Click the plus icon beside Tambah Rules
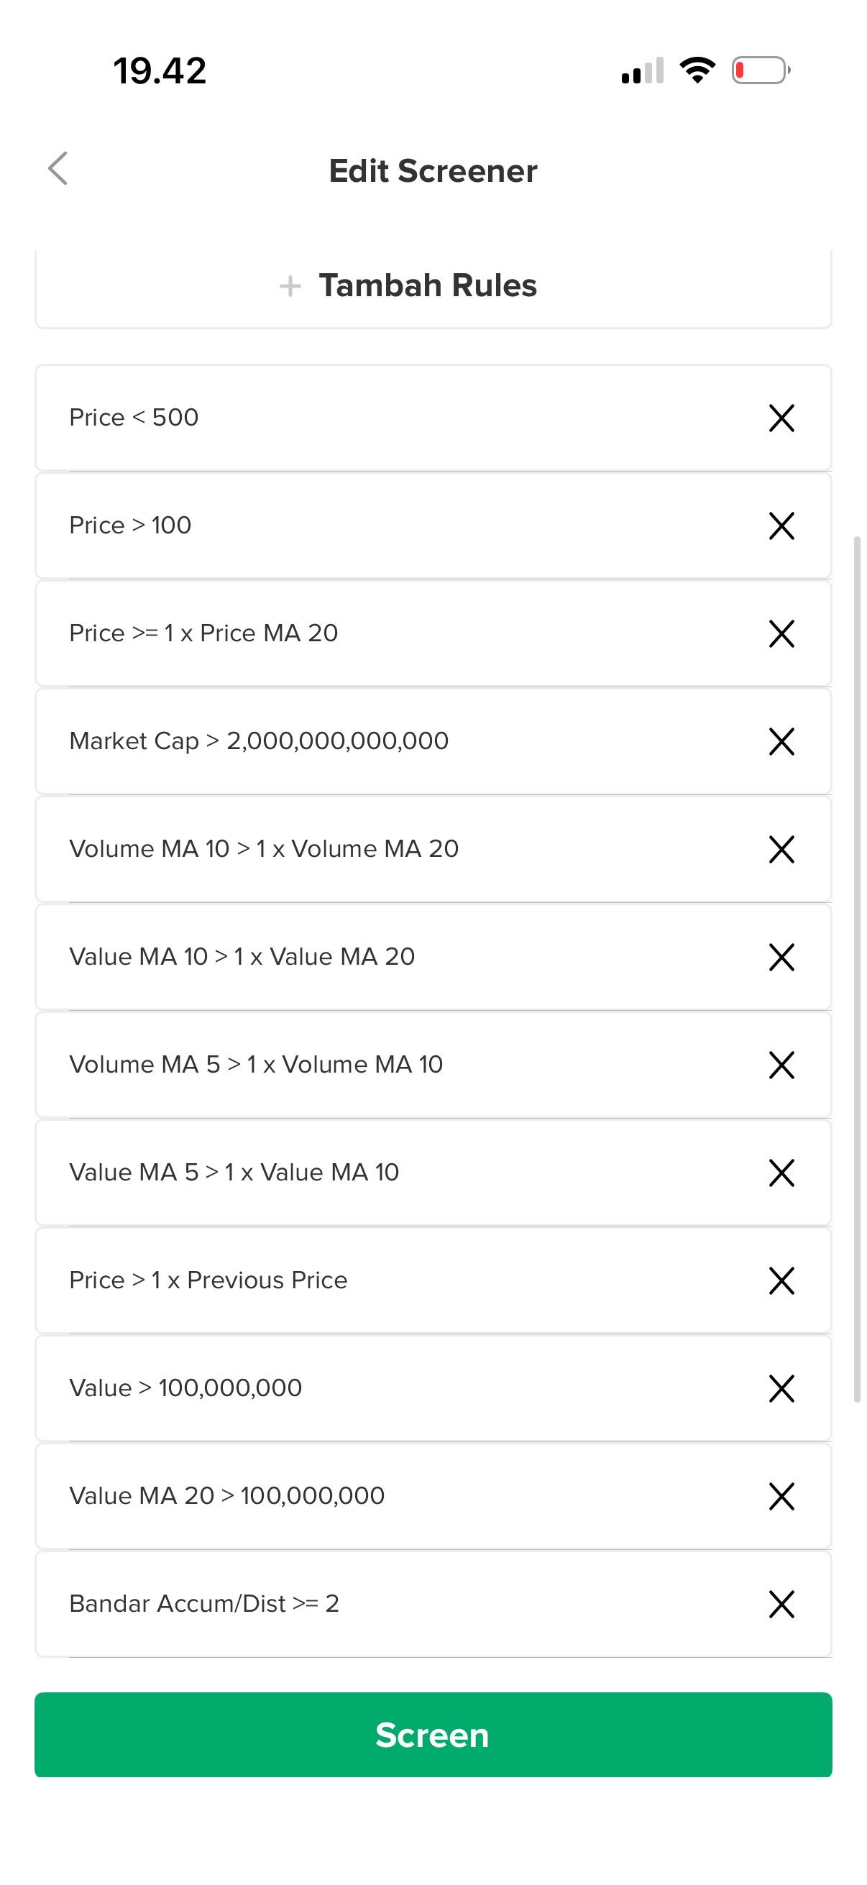The image size is (867, 1885). tap(290, 286)
